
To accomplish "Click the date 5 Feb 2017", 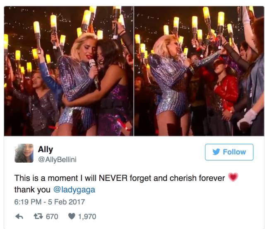I will pyautogui.click(x=66, y=202).
